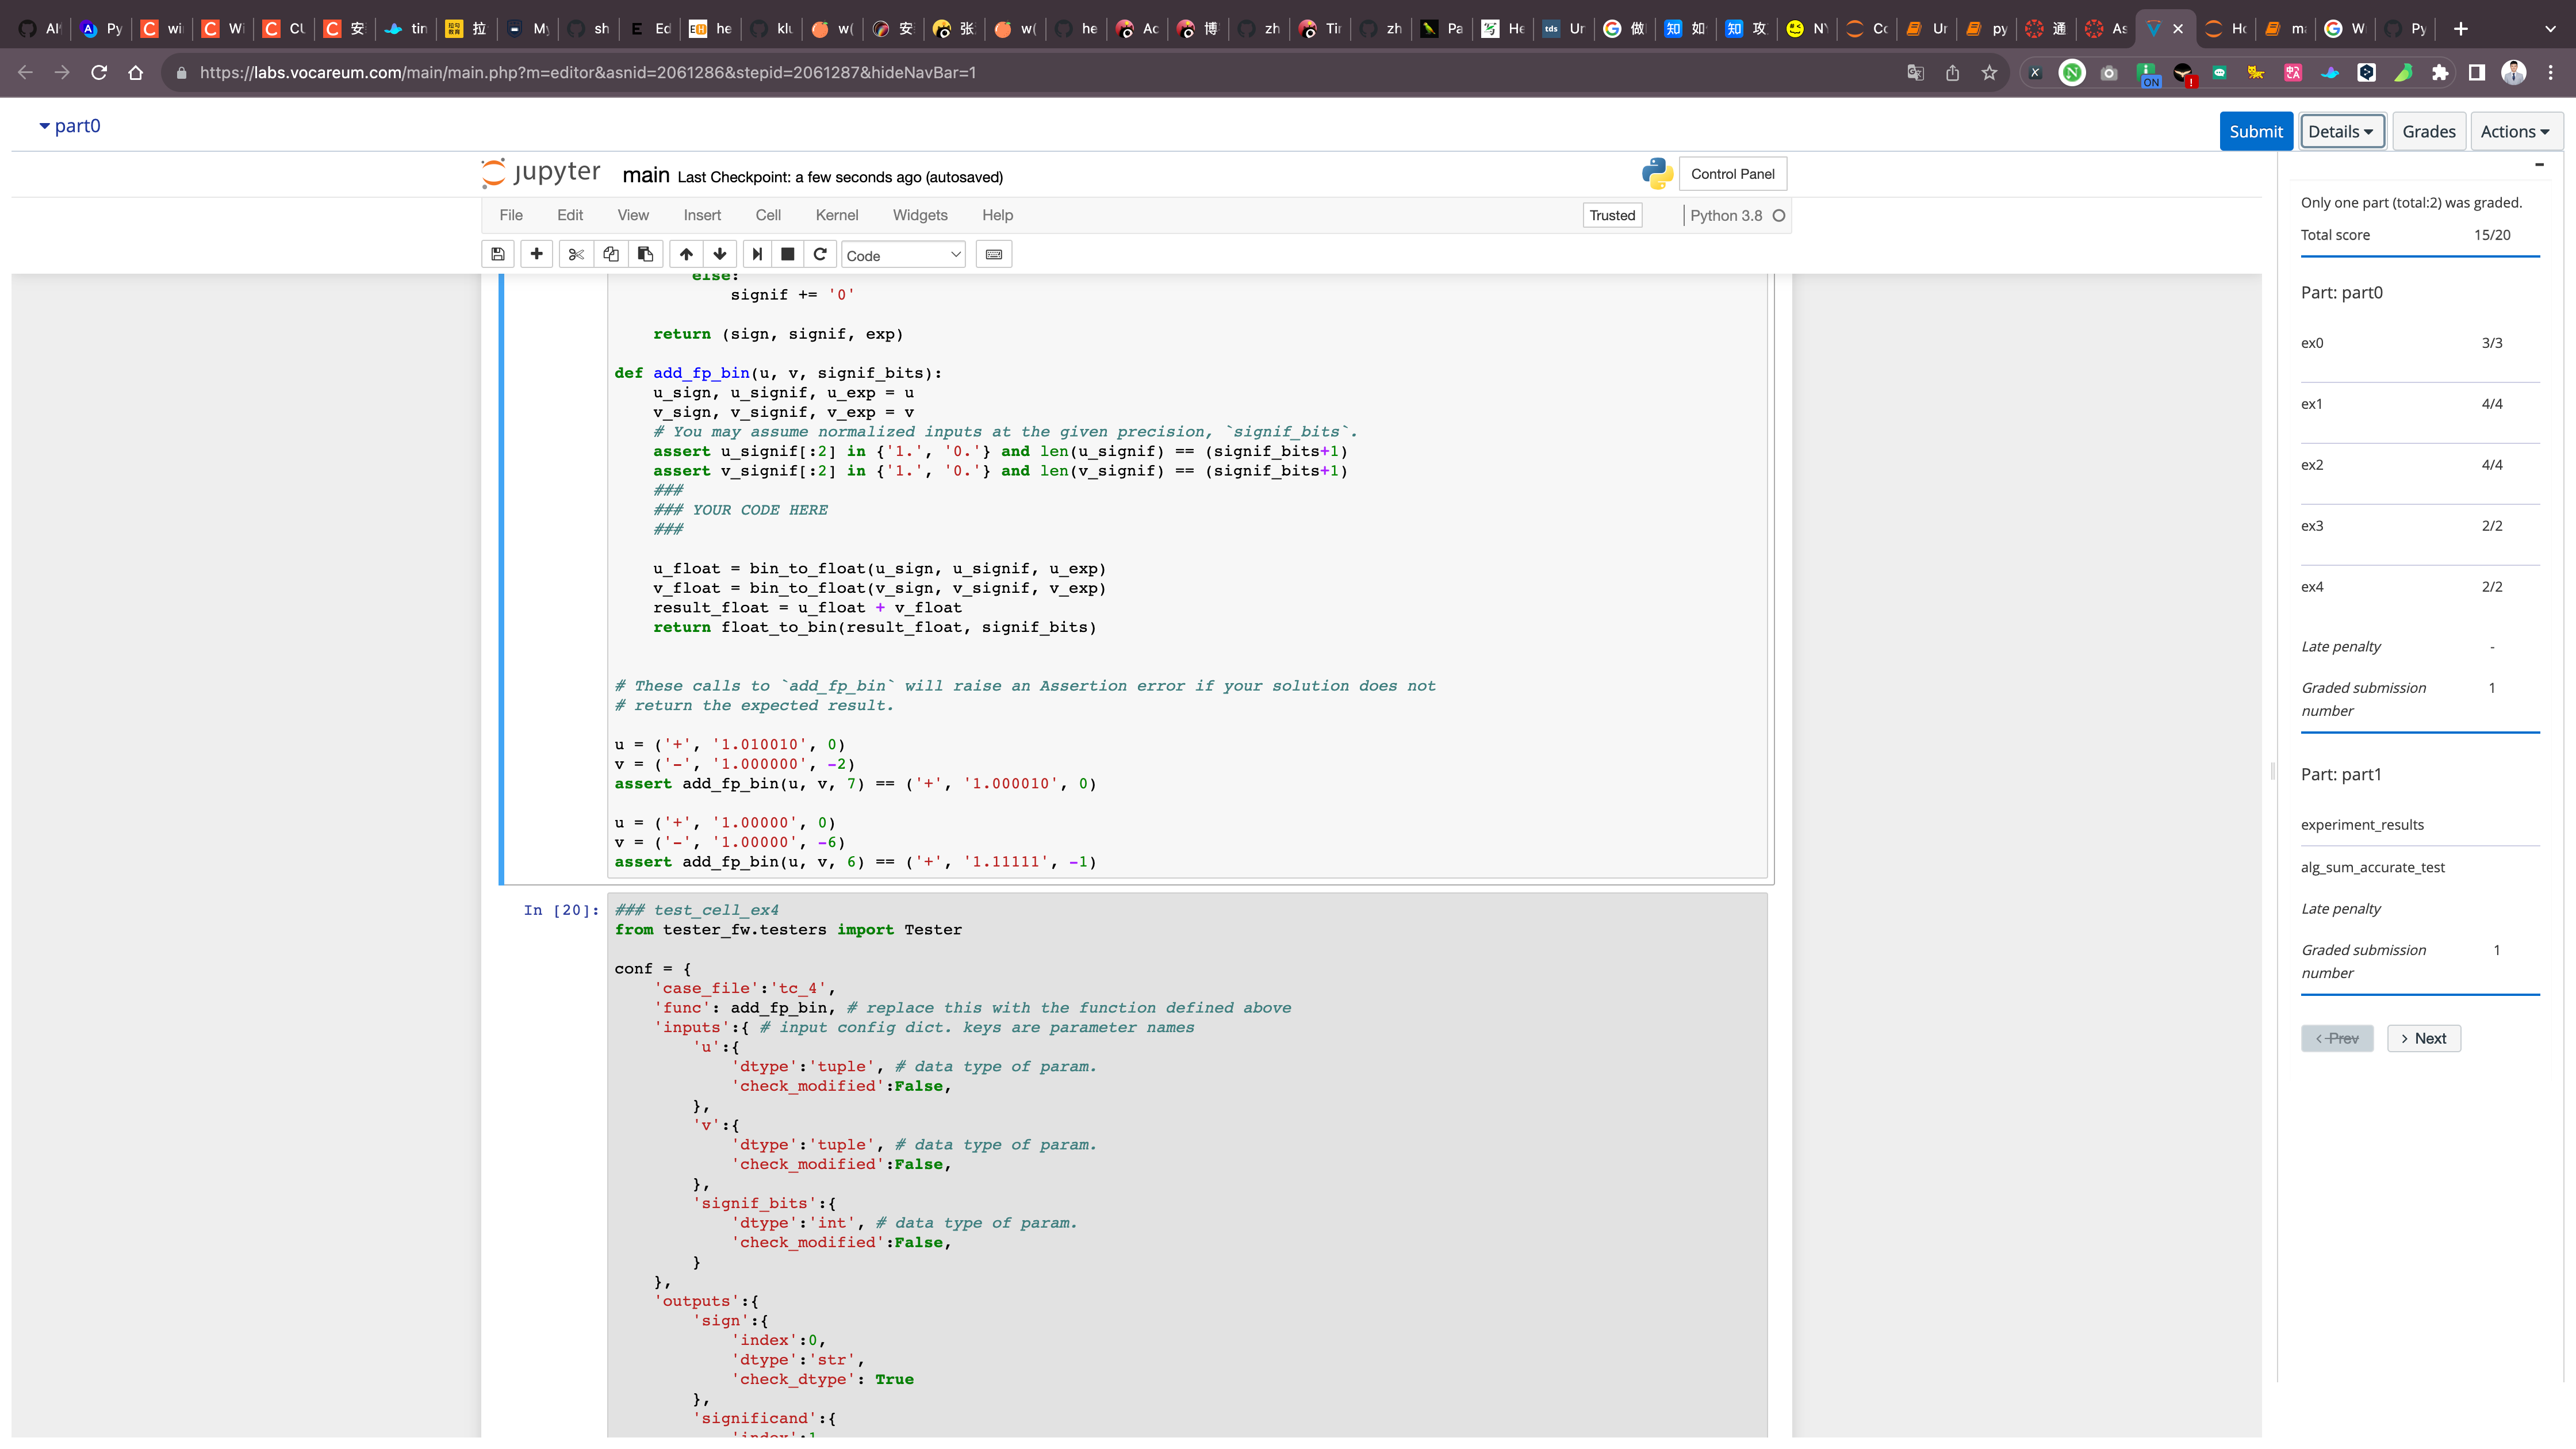Collapse the grades panel with the minus icon
Image resolution: width=2576 pixels, height=1449 pixels.
(2539, 165)
